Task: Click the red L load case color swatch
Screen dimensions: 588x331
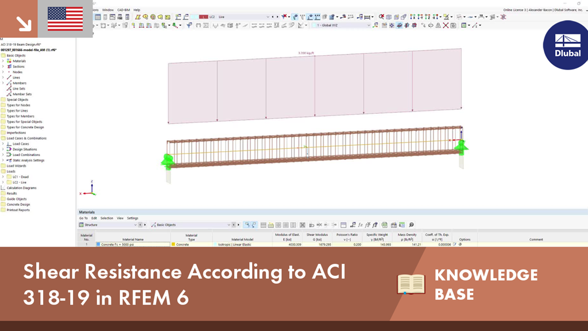Action: 203,17
